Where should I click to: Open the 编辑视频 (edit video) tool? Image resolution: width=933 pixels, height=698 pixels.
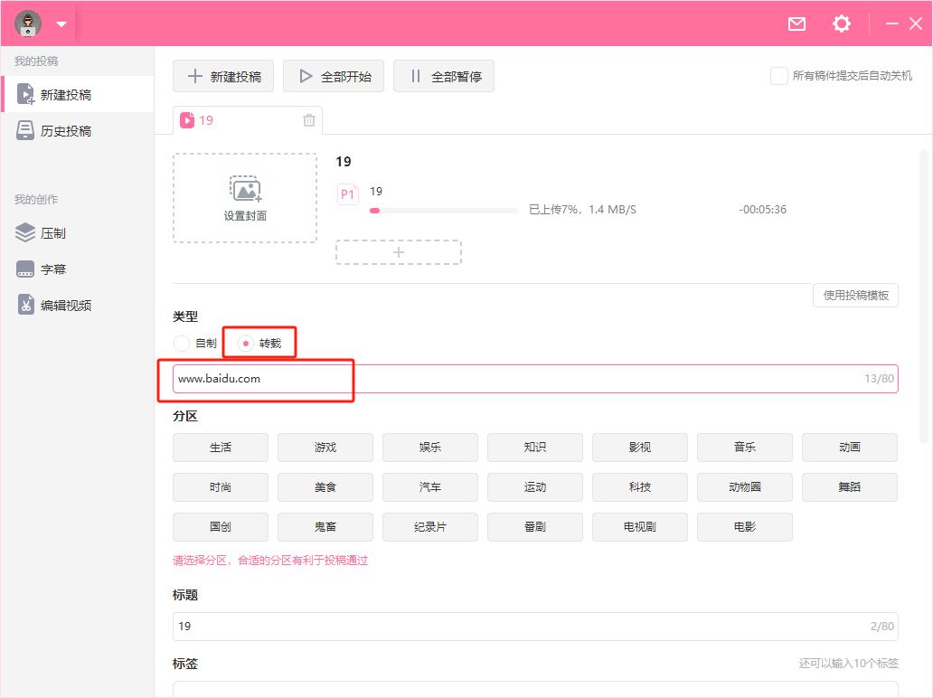click(x=27, y=305)
